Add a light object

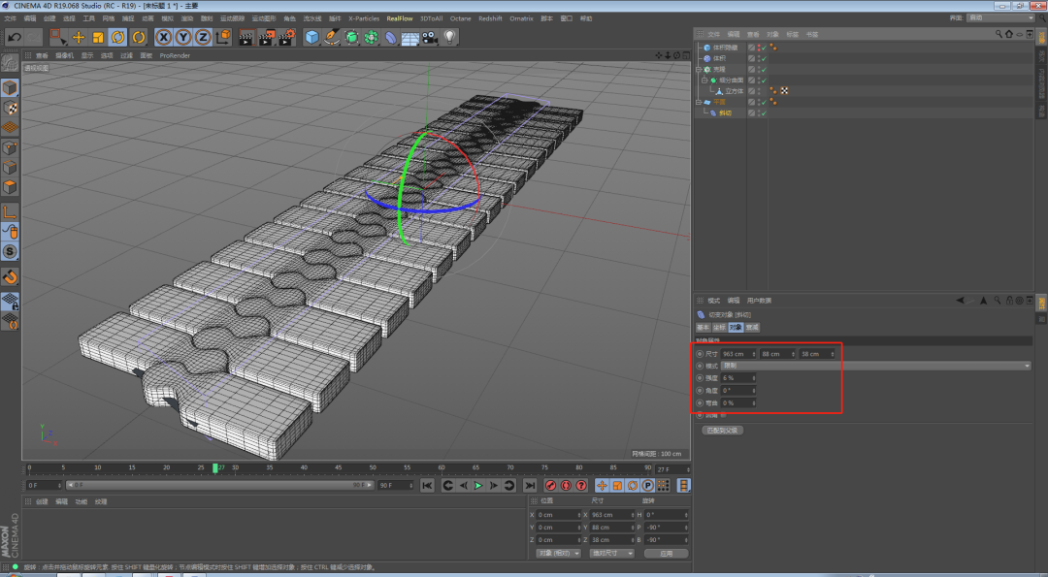[450, 37]
